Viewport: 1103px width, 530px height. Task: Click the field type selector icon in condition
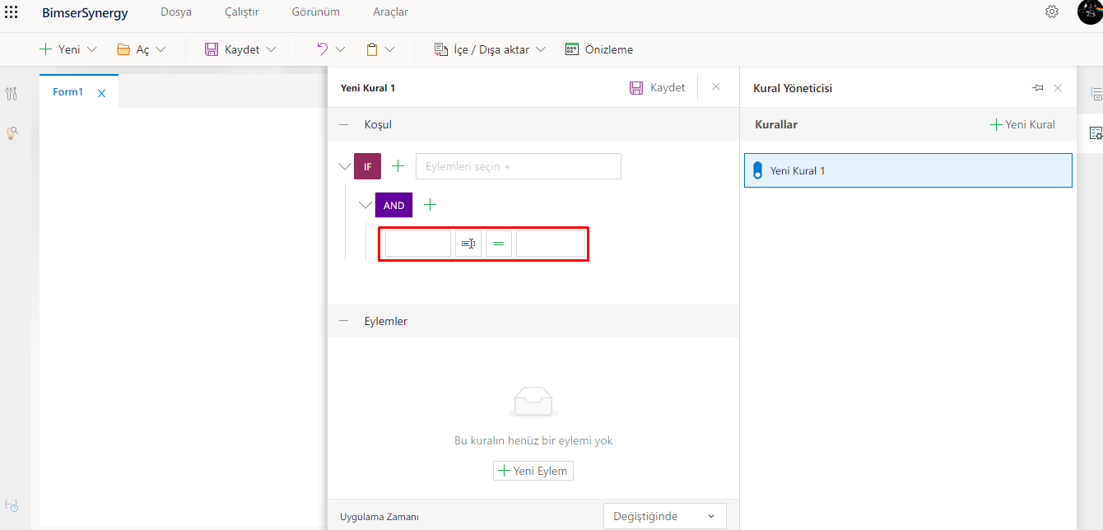(x=468, y=244)
